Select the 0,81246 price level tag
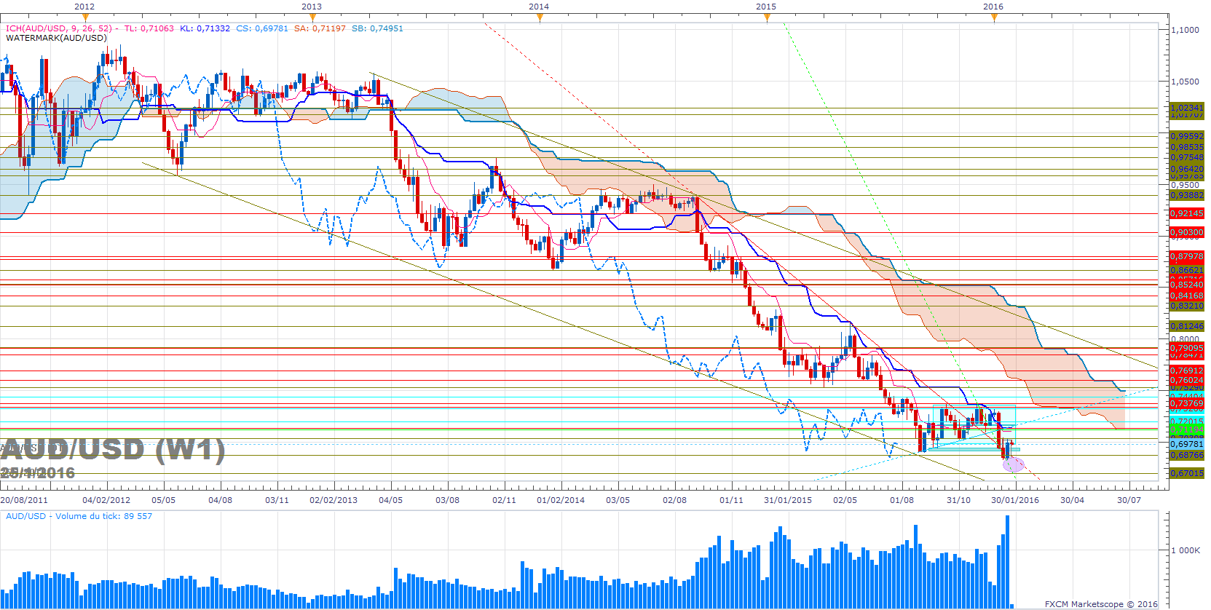Screen dimensions: 1211x610 click(x=1187, y=326)
